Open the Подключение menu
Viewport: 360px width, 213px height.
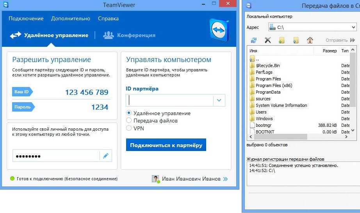coord(26,18)
